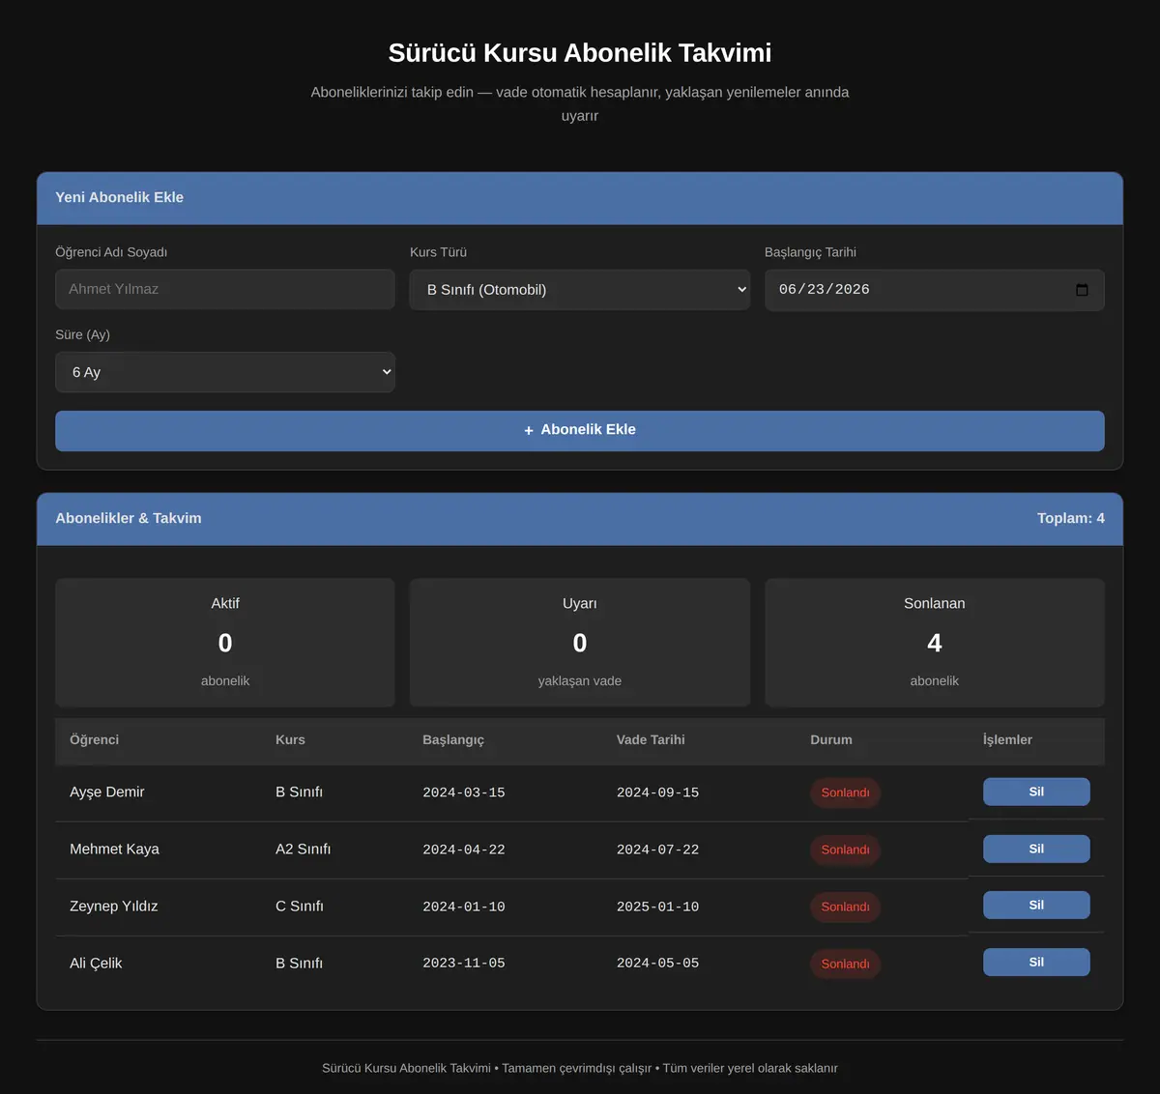The height and width of the screenshot is (1094, 1160).
Task: Click due date 2024-09-15
Action: click(658, 792)
